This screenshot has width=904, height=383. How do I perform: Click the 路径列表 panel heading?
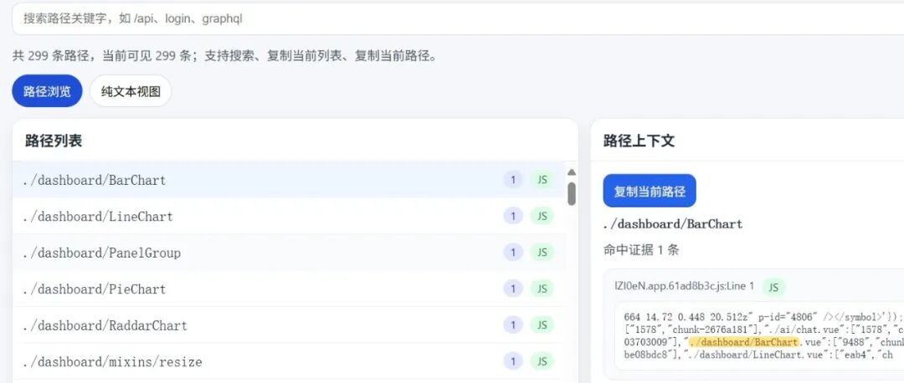54,140
